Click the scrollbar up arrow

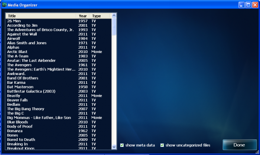(114, 16)
